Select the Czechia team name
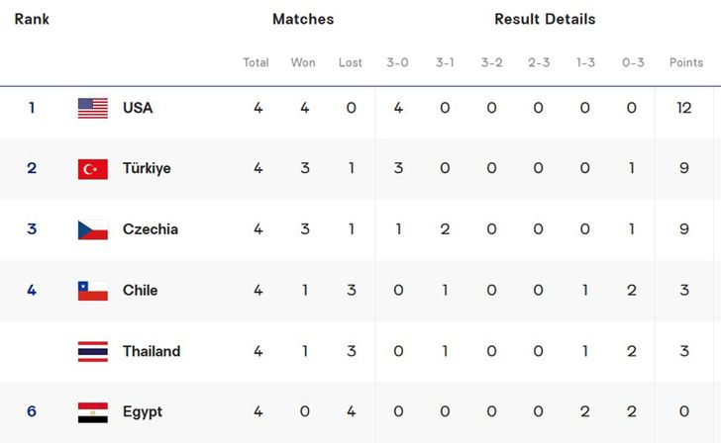The image size is (721, 443). tap(151, 229)
